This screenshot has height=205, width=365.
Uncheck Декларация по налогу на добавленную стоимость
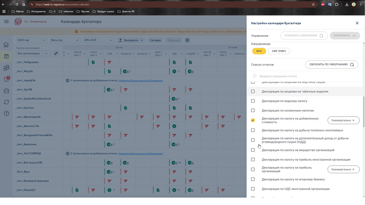(253, 120)
